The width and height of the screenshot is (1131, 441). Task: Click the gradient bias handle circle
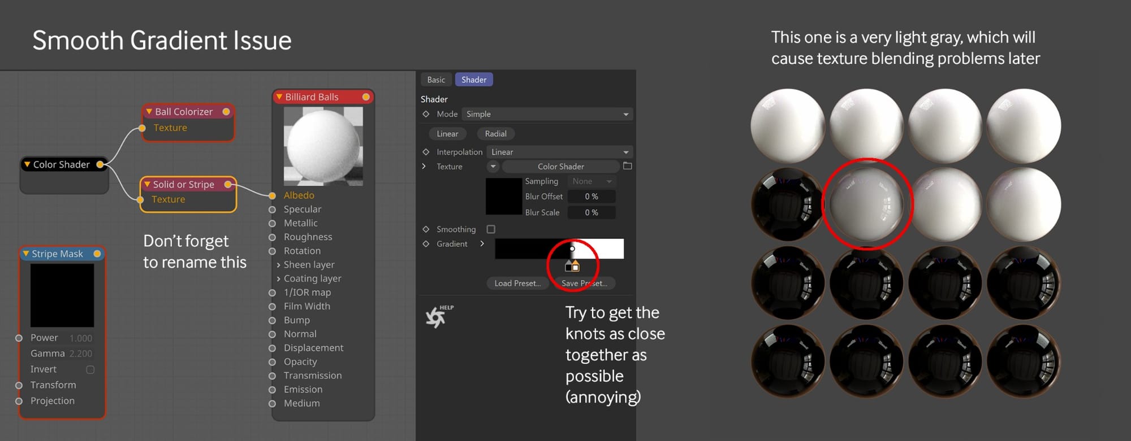pos(572,248)
